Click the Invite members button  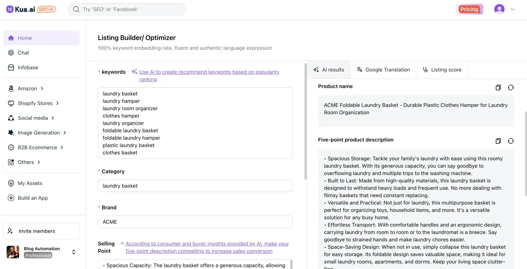point(42,231)
